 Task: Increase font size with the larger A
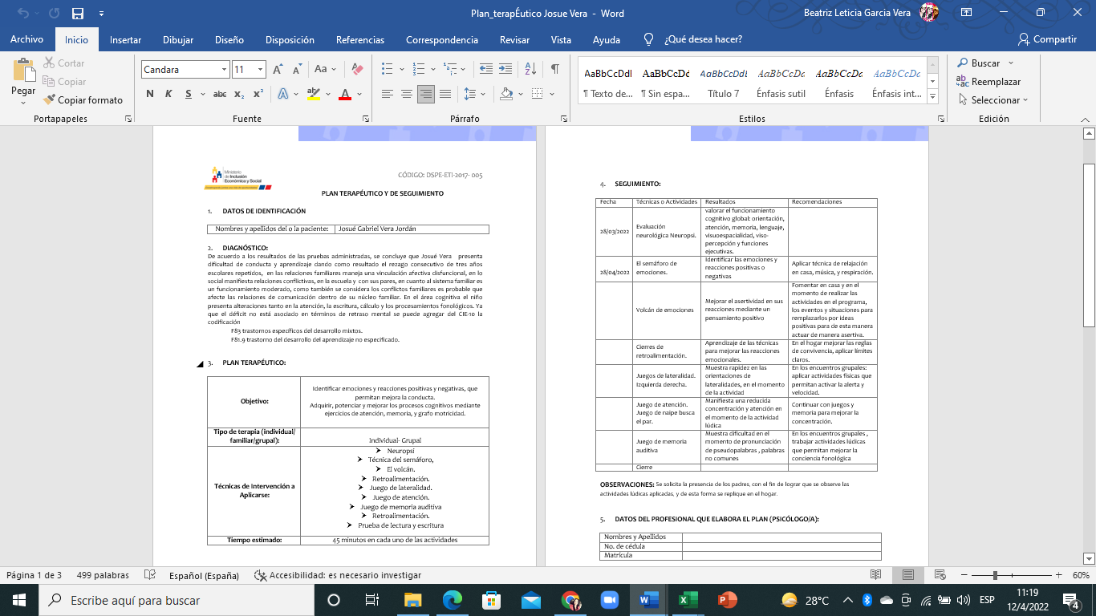pyautogui.click(x=277, y=69)
